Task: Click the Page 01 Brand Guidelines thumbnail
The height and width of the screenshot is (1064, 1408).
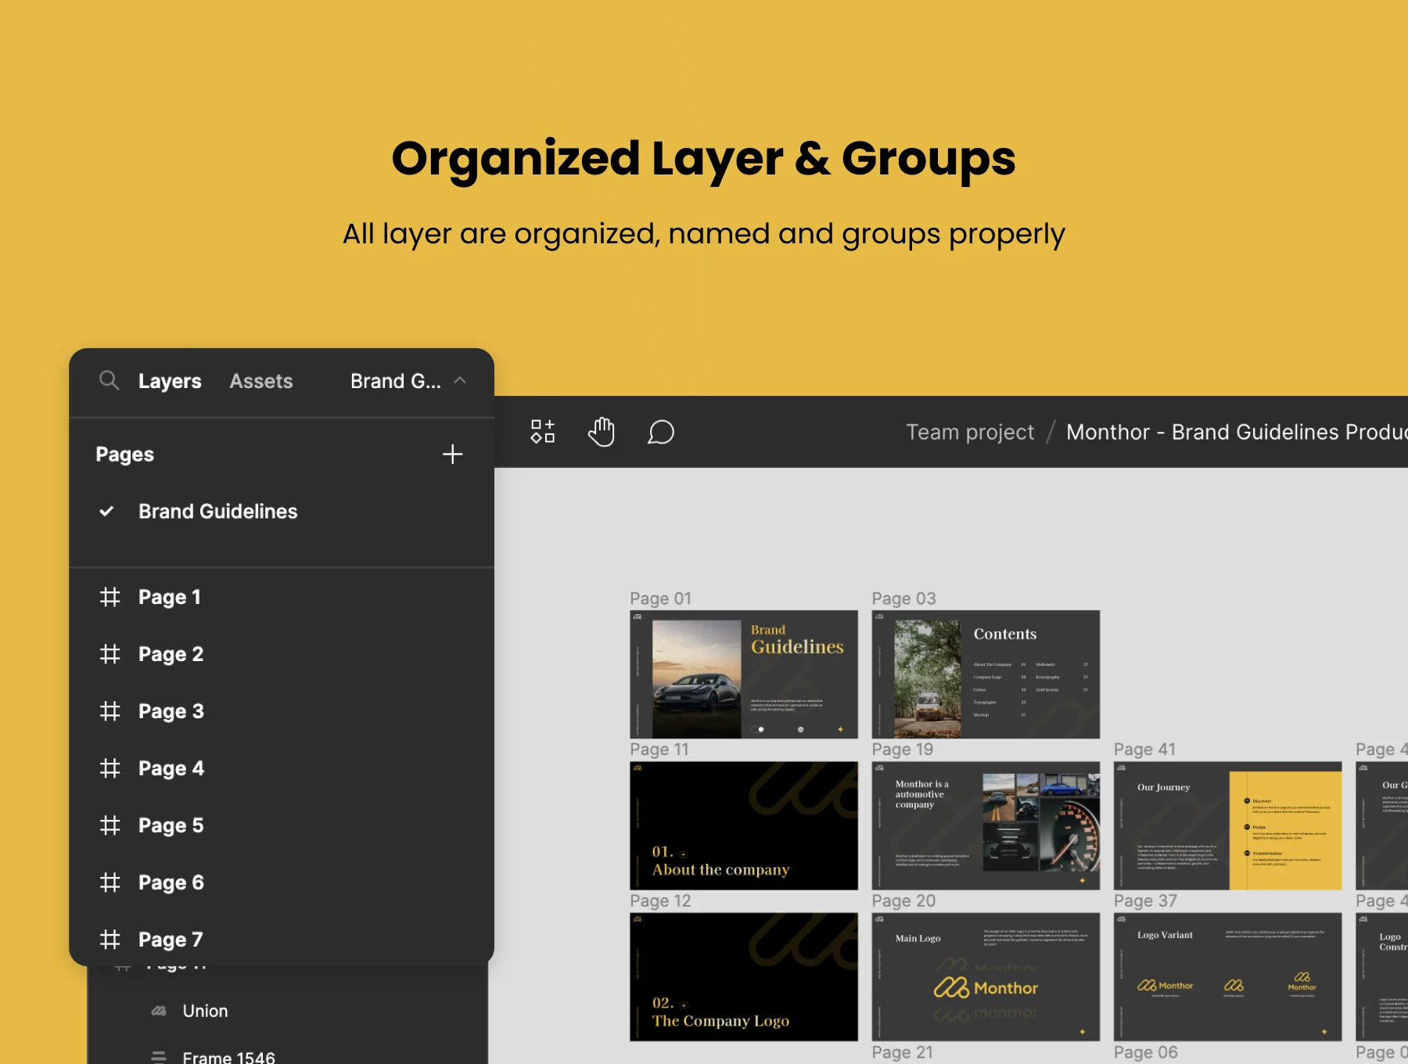Action: tap(744, 674)
